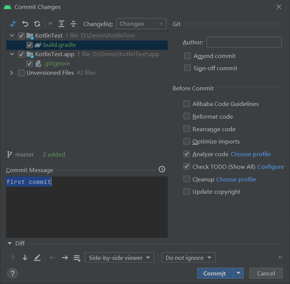Click the Commit button
This screenshot has height=284, width=290.
tap(215, 273)
